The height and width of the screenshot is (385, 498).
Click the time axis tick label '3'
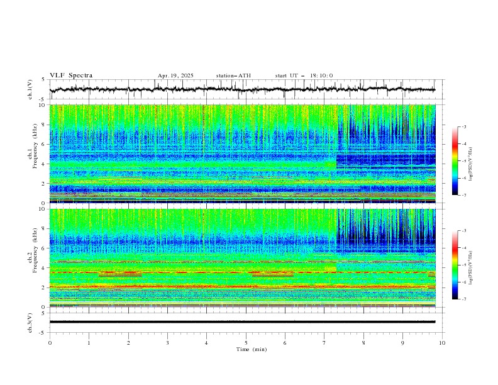pos(167,343)
